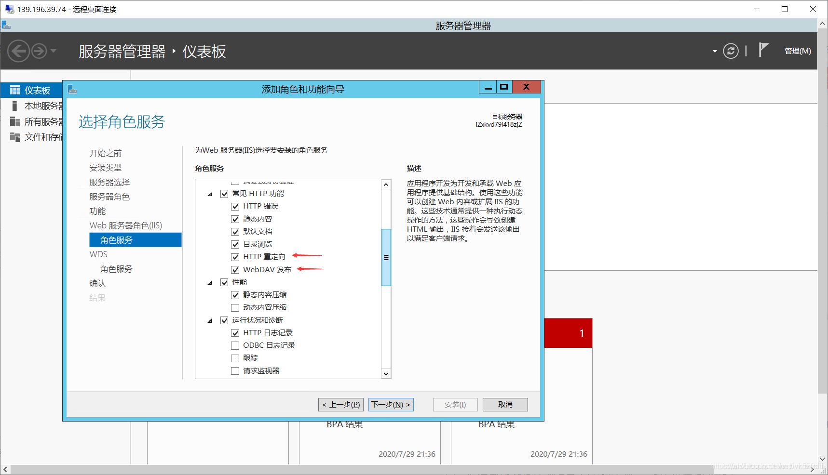Viewport: 828px width, 475px height.
Task: Click horizontal scrollbar left arrow at bottom
Action: (5, 469)
